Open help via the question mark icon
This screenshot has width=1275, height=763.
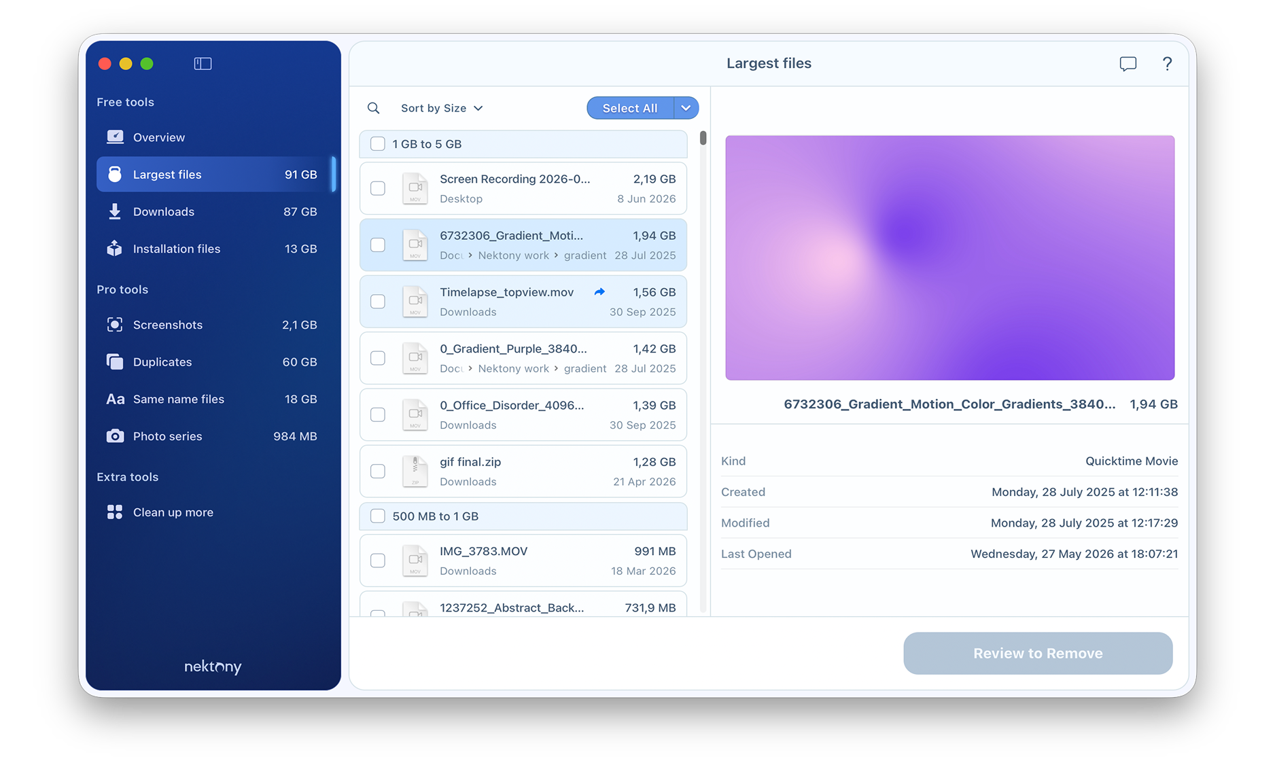coord(1167,63)
